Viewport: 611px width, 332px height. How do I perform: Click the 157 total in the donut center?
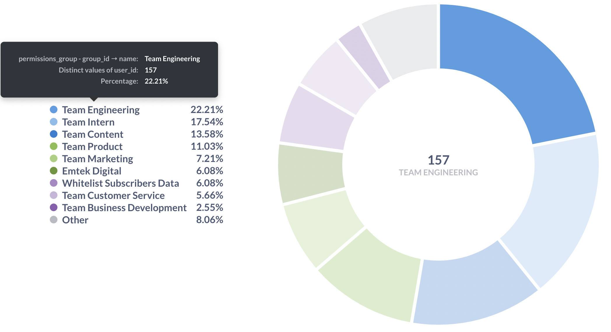pos(438,160)
